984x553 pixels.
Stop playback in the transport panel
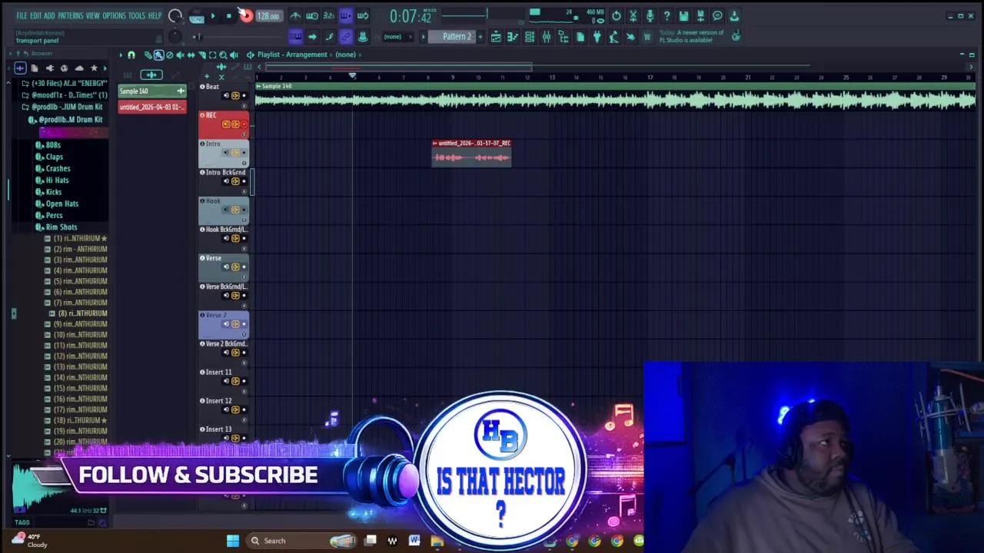(x=229, y=15)
